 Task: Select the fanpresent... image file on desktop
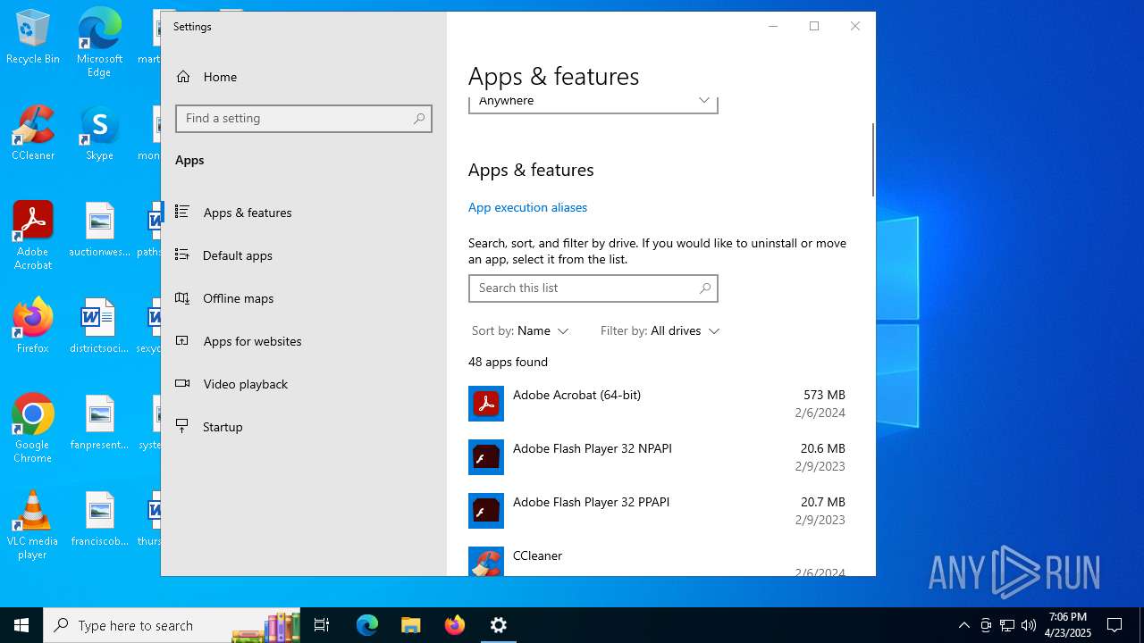point(99,422)
